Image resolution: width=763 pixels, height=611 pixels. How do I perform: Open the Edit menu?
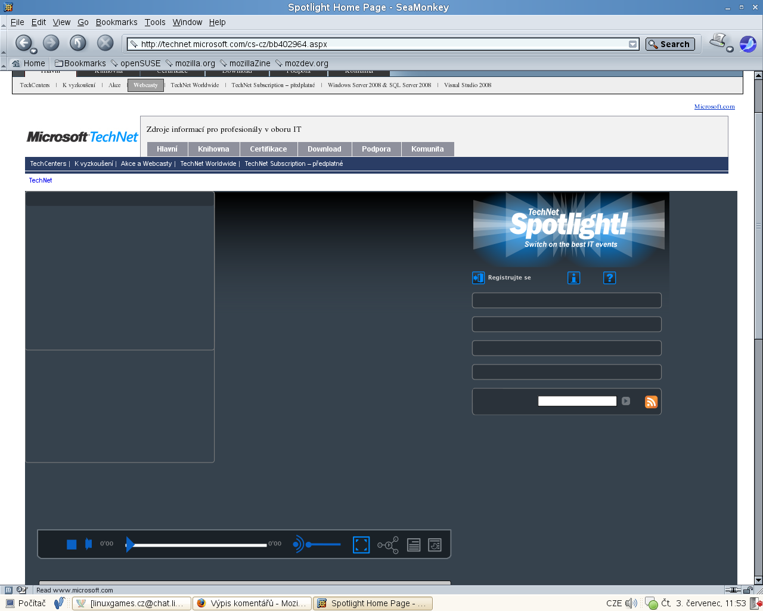pyautogui.click(x=39, y=22)
